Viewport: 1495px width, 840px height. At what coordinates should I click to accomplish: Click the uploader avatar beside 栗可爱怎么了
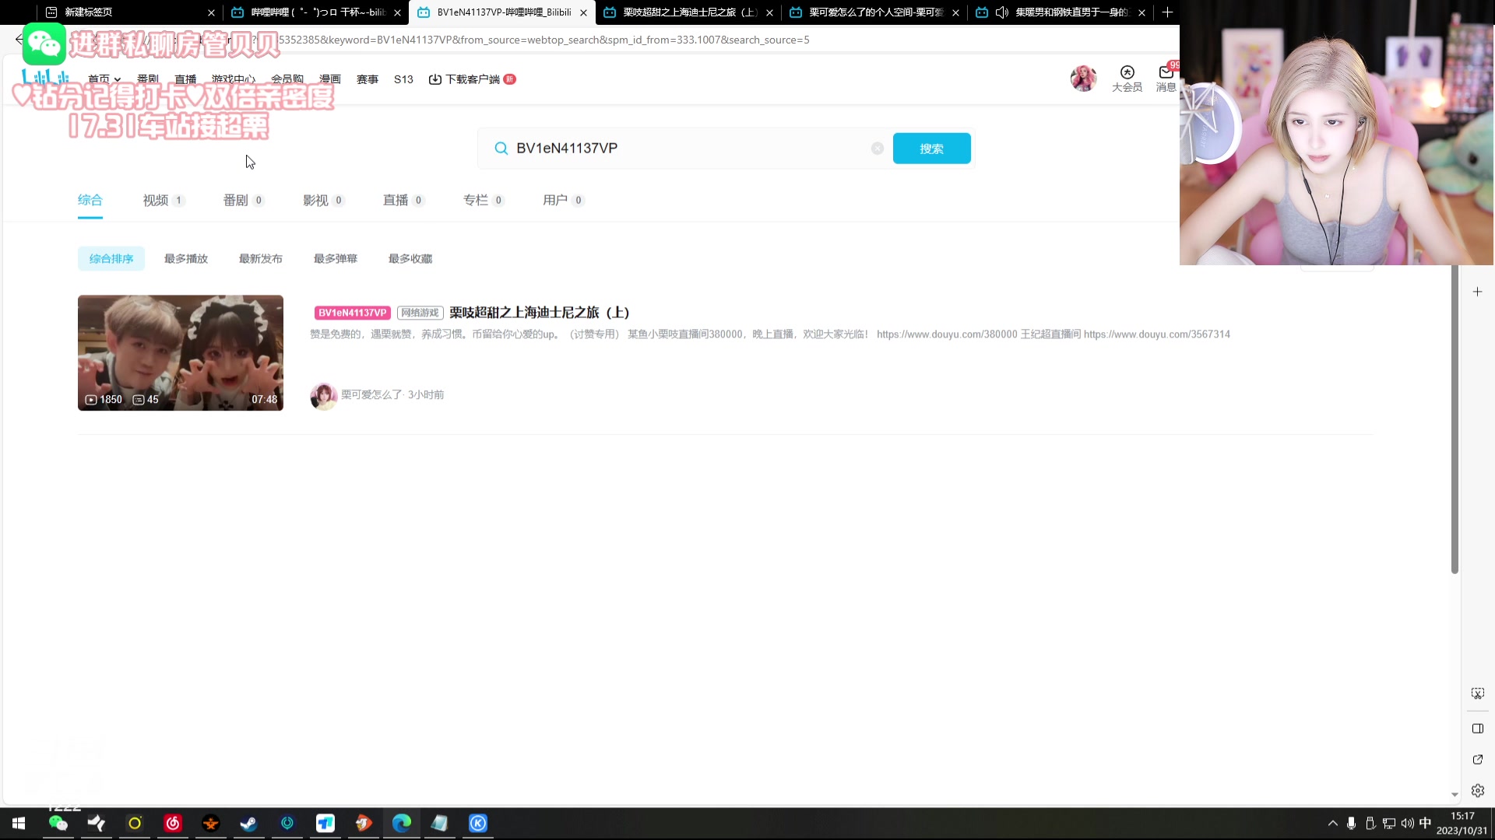click(x=323, y=396)
